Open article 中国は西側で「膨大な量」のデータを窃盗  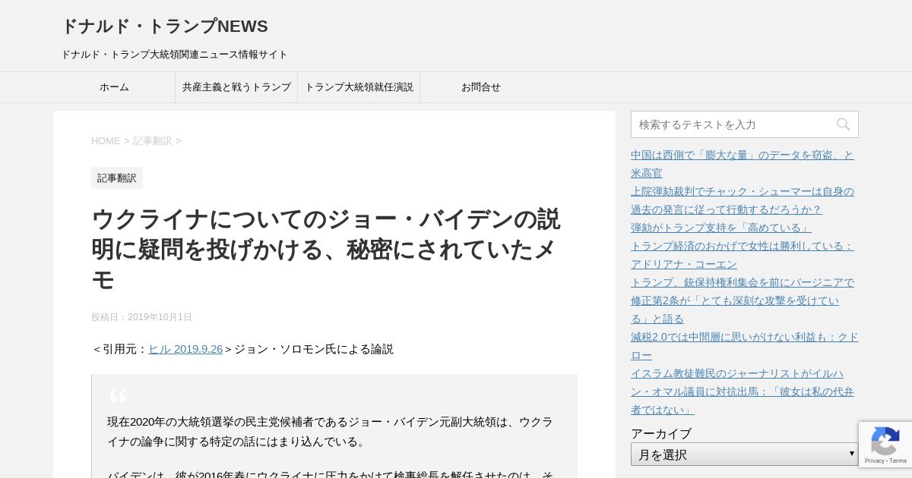pos(743,164)
